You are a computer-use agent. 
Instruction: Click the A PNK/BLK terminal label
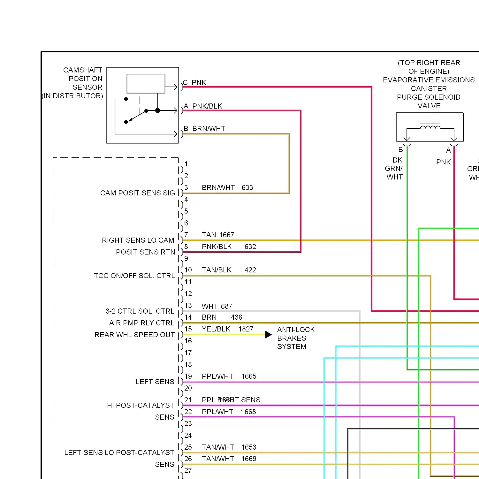(x=203, y=106)
